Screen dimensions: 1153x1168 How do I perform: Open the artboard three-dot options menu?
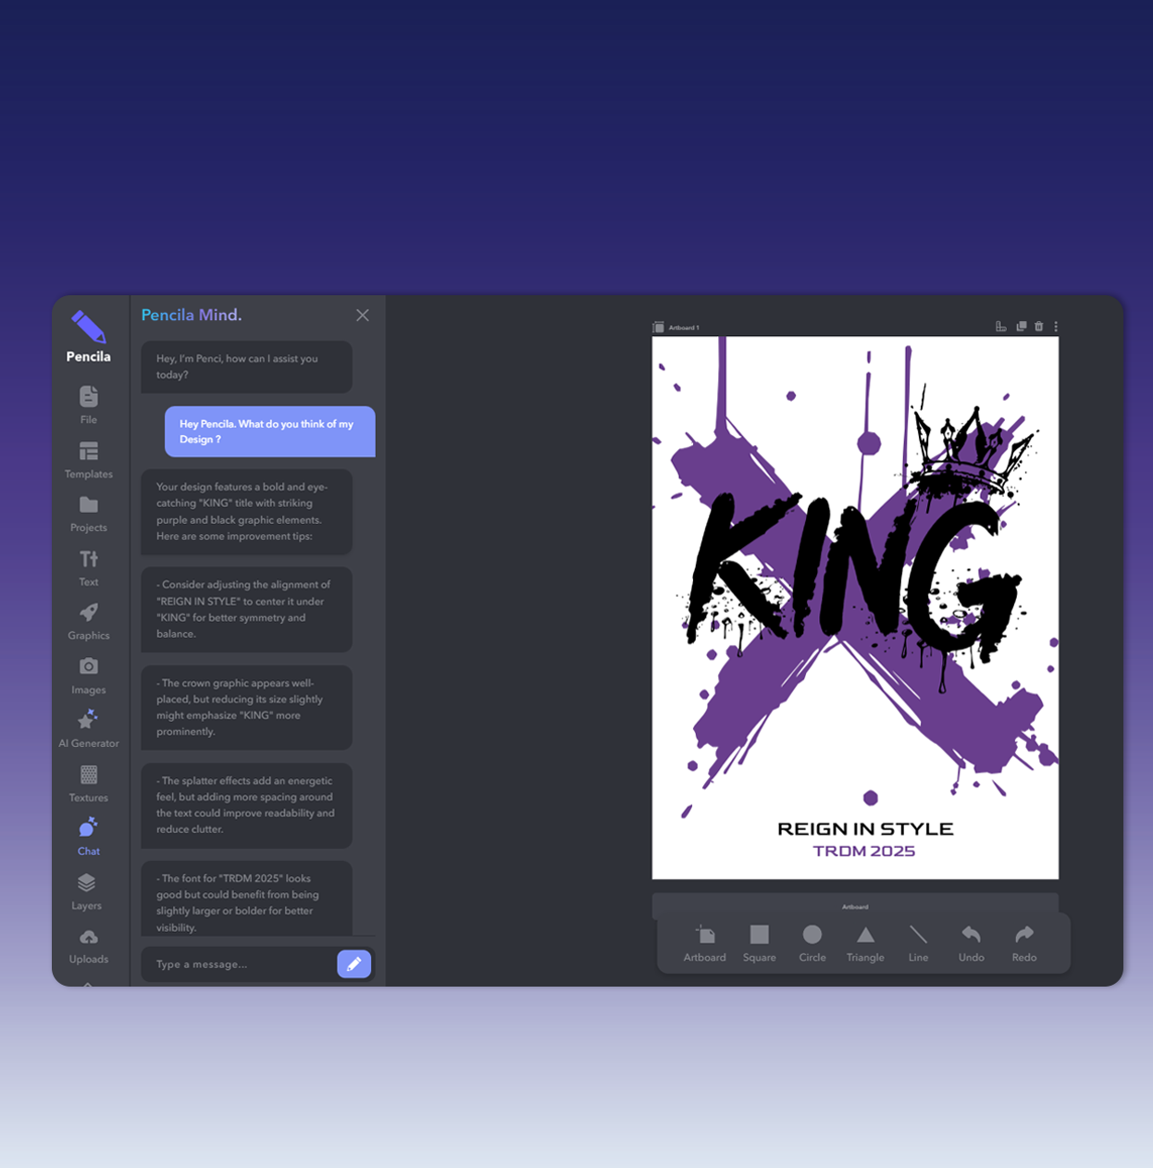point(1056,326)
